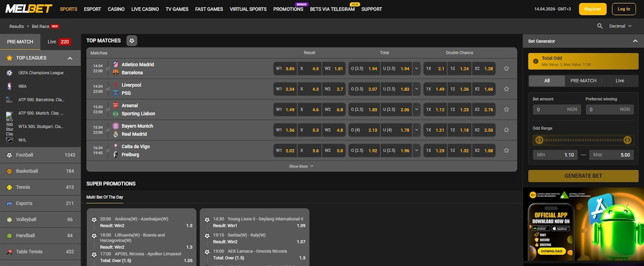This screenshot has width=644, height=266.
Task: Click the Odd Range slider track
Action: [x=583, y=140]
